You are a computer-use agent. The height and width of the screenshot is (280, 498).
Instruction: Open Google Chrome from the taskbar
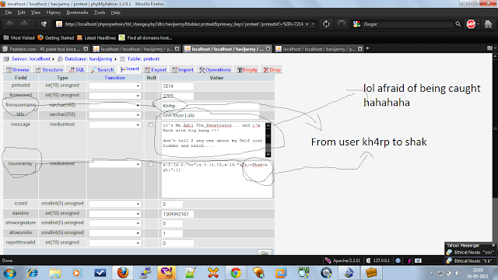(236, 273)
